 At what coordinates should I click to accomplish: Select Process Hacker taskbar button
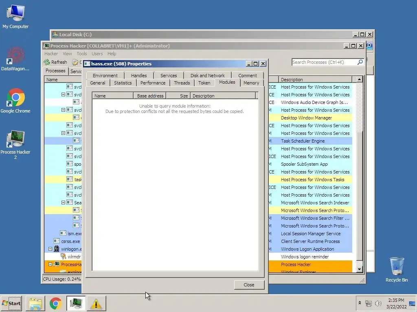76,303
